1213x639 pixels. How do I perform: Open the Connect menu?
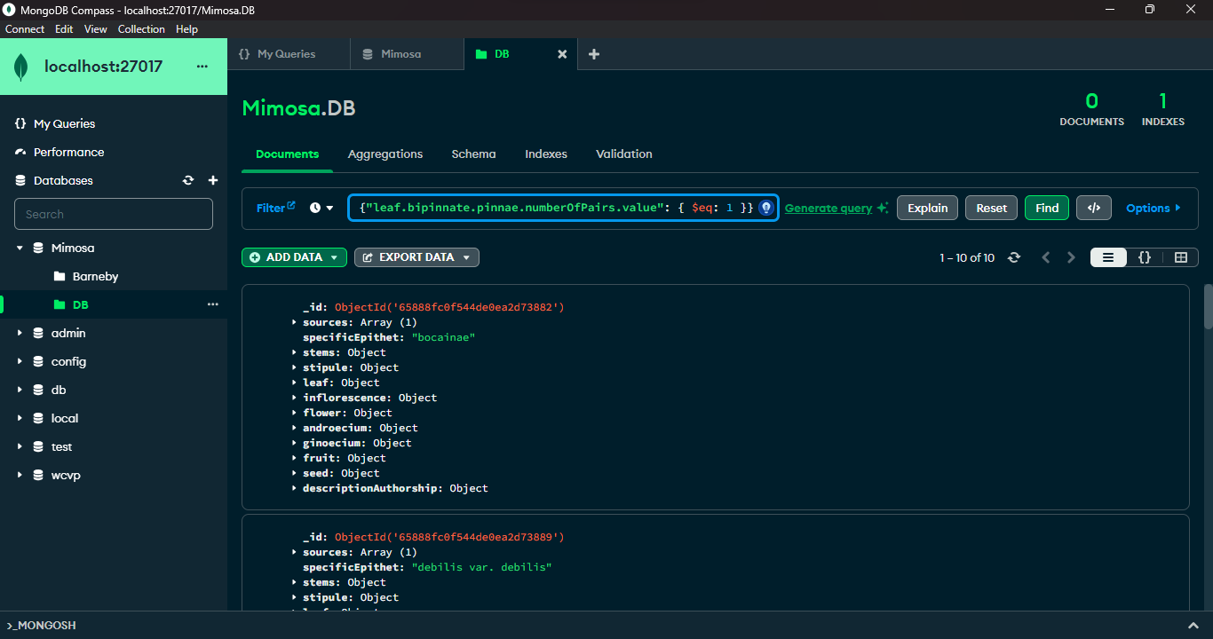coord(25,29)
